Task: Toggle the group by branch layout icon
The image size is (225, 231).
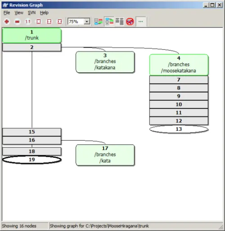Action: [99, 22]
